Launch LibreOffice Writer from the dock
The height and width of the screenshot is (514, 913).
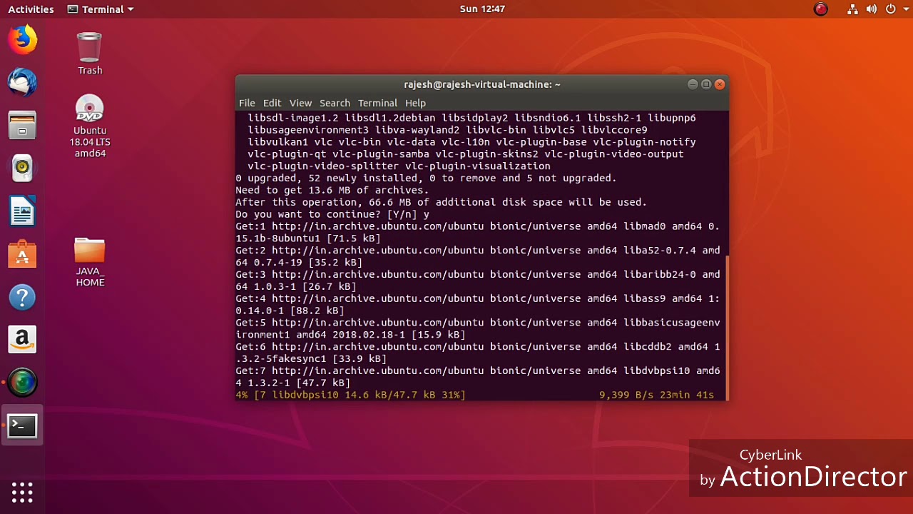(22, 211)
